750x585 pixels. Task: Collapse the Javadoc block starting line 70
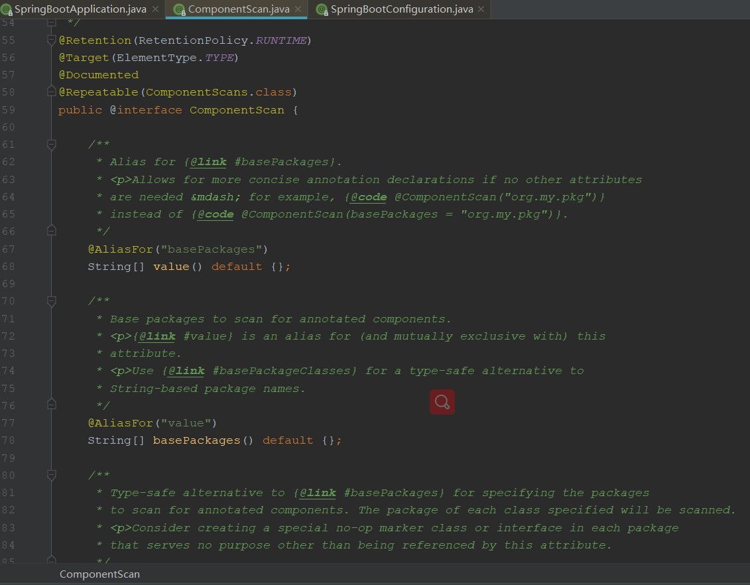coord(52,301)
